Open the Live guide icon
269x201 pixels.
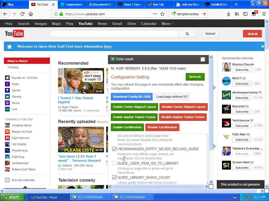[x=7, y=109]
